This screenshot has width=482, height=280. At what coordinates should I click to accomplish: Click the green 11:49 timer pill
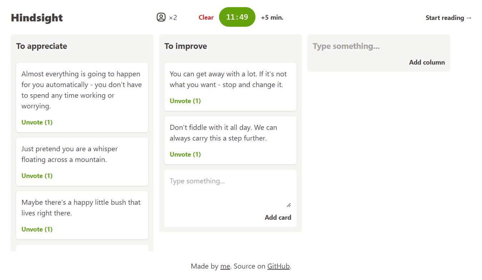coord(237,17)
